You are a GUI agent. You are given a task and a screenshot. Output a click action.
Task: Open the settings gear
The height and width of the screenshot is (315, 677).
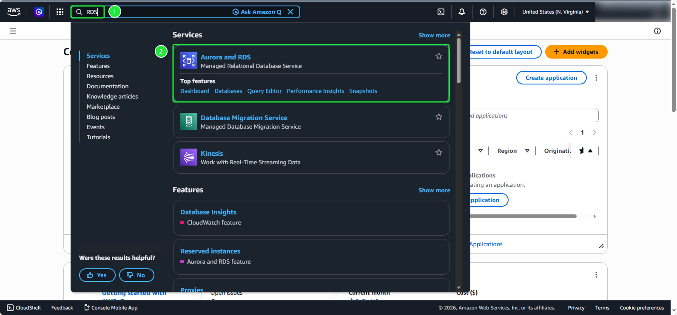pyautogui.click(x=504, y=12)
